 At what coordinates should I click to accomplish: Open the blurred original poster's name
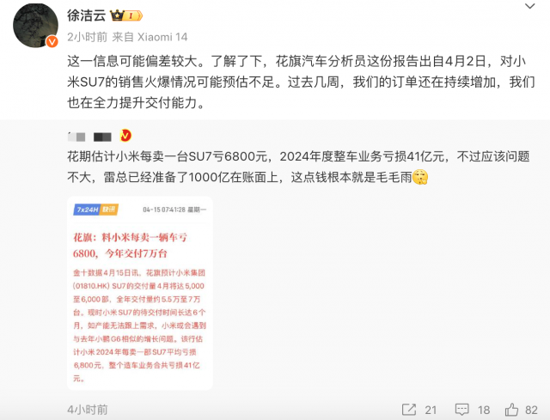click(89, 137)
